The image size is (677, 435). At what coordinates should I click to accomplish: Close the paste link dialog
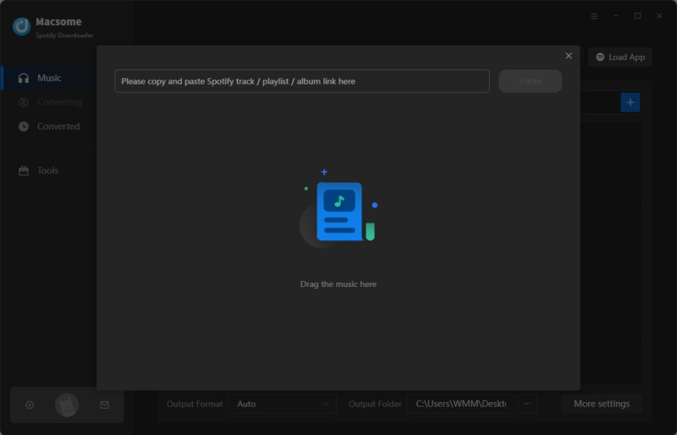click(x=569, y=56)
